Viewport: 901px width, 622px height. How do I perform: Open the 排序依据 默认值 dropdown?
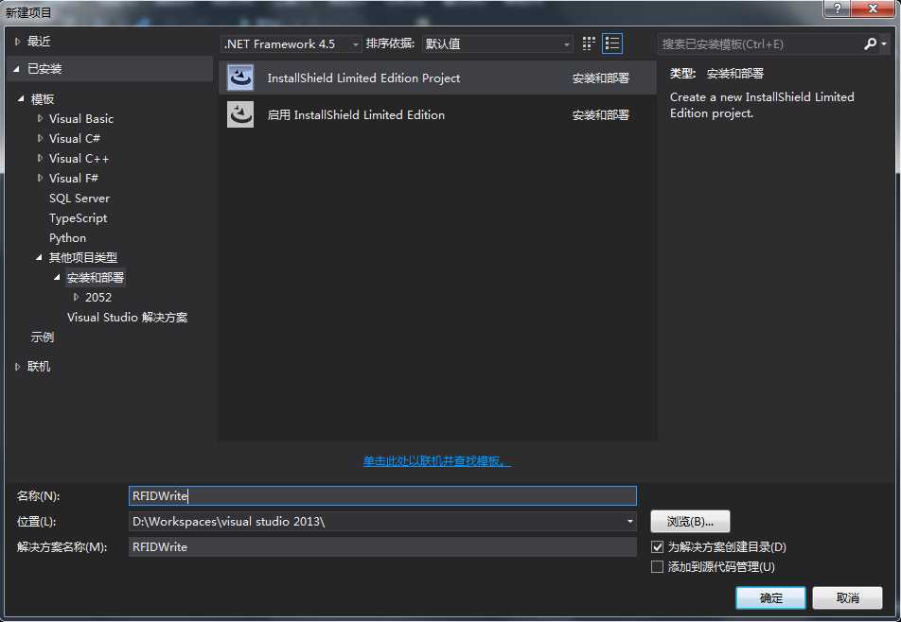pos(497,43)
